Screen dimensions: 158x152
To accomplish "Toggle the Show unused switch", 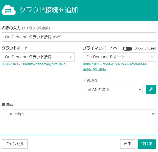I will (x=127, y=49).
